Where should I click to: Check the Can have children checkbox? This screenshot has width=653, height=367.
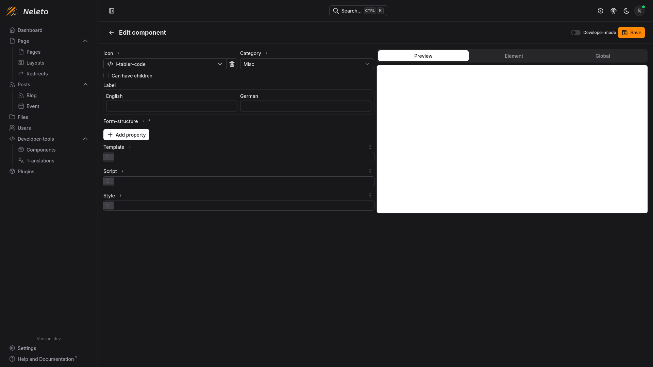pos(106,75)
